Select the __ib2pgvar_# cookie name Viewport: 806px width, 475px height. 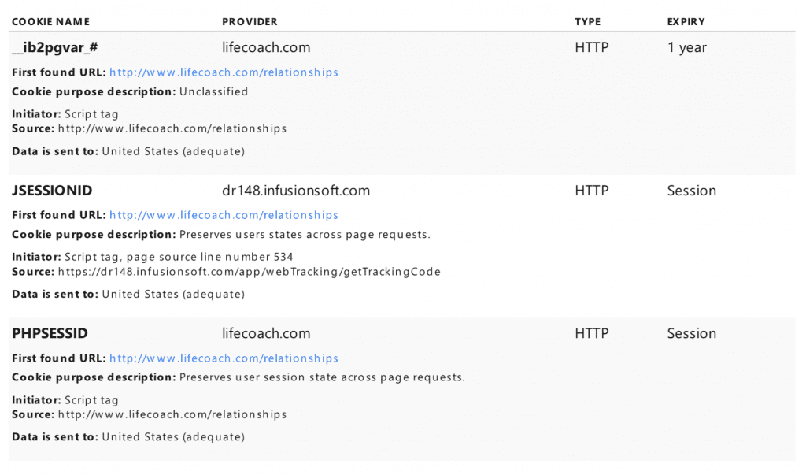pyautogui.click(x=55, y=47)
